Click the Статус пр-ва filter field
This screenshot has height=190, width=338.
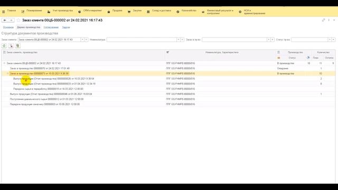pyautogui.click(x=309, y=40)
